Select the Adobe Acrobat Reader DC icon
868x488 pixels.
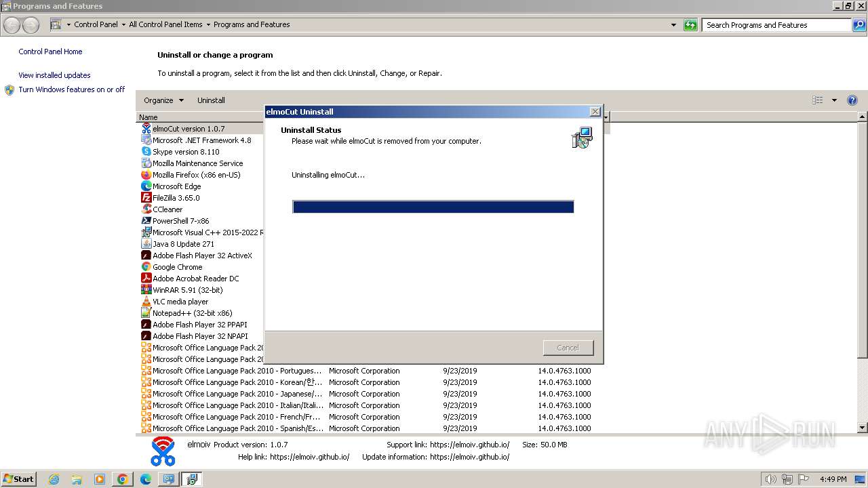tap(146, 279)
